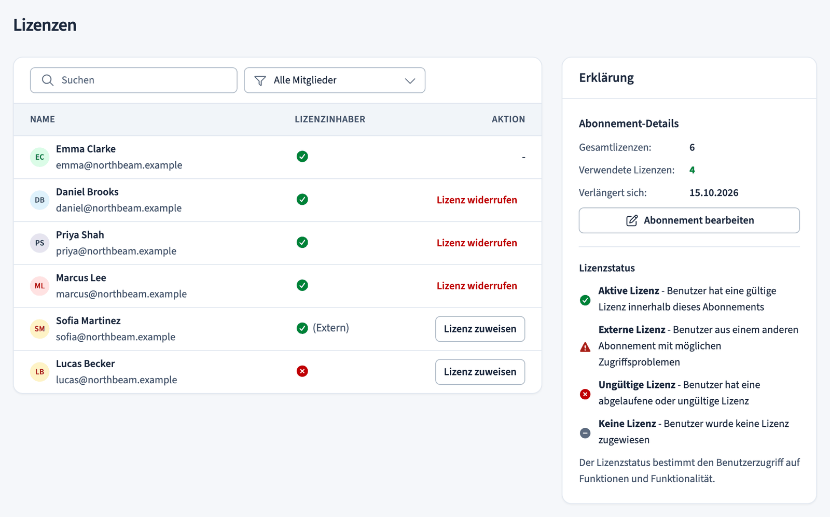Viewport: 830px width, 517px height.
Task: Click Marcus Lee's ML avatar
Action: 40,286
